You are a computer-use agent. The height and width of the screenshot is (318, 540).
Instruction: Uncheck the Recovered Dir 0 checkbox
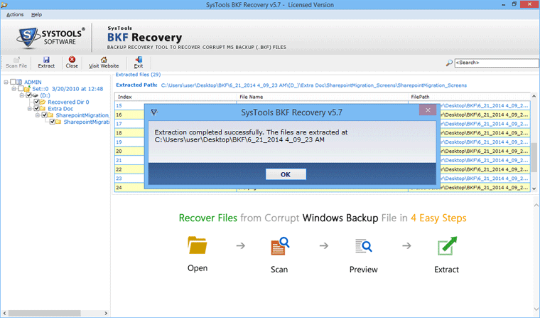point(36,102)
